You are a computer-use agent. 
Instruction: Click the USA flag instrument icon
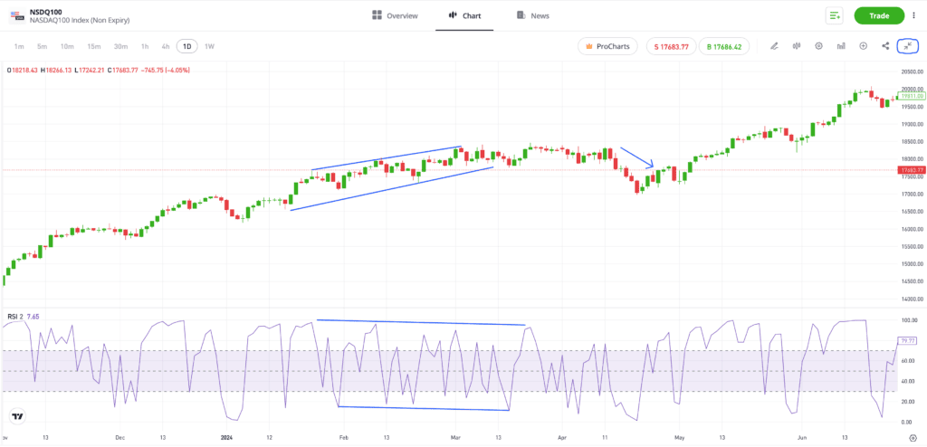pos(17,15)
